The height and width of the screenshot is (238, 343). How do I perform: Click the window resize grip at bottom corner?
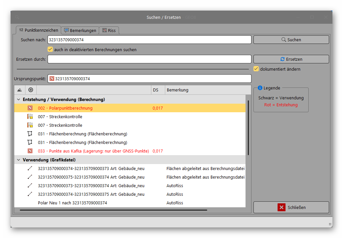[x=330, y=224]
